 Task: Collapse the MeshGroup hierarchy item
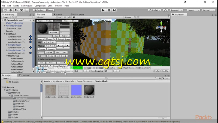coord(7,56)
